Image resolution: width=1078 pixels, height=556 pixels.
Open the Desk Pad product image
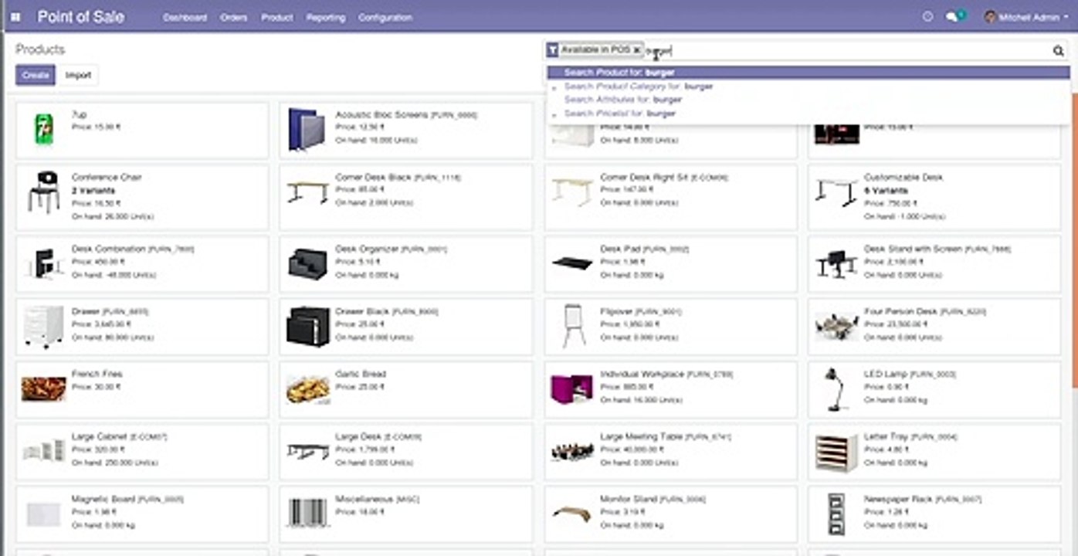click(x=573, y=263)
